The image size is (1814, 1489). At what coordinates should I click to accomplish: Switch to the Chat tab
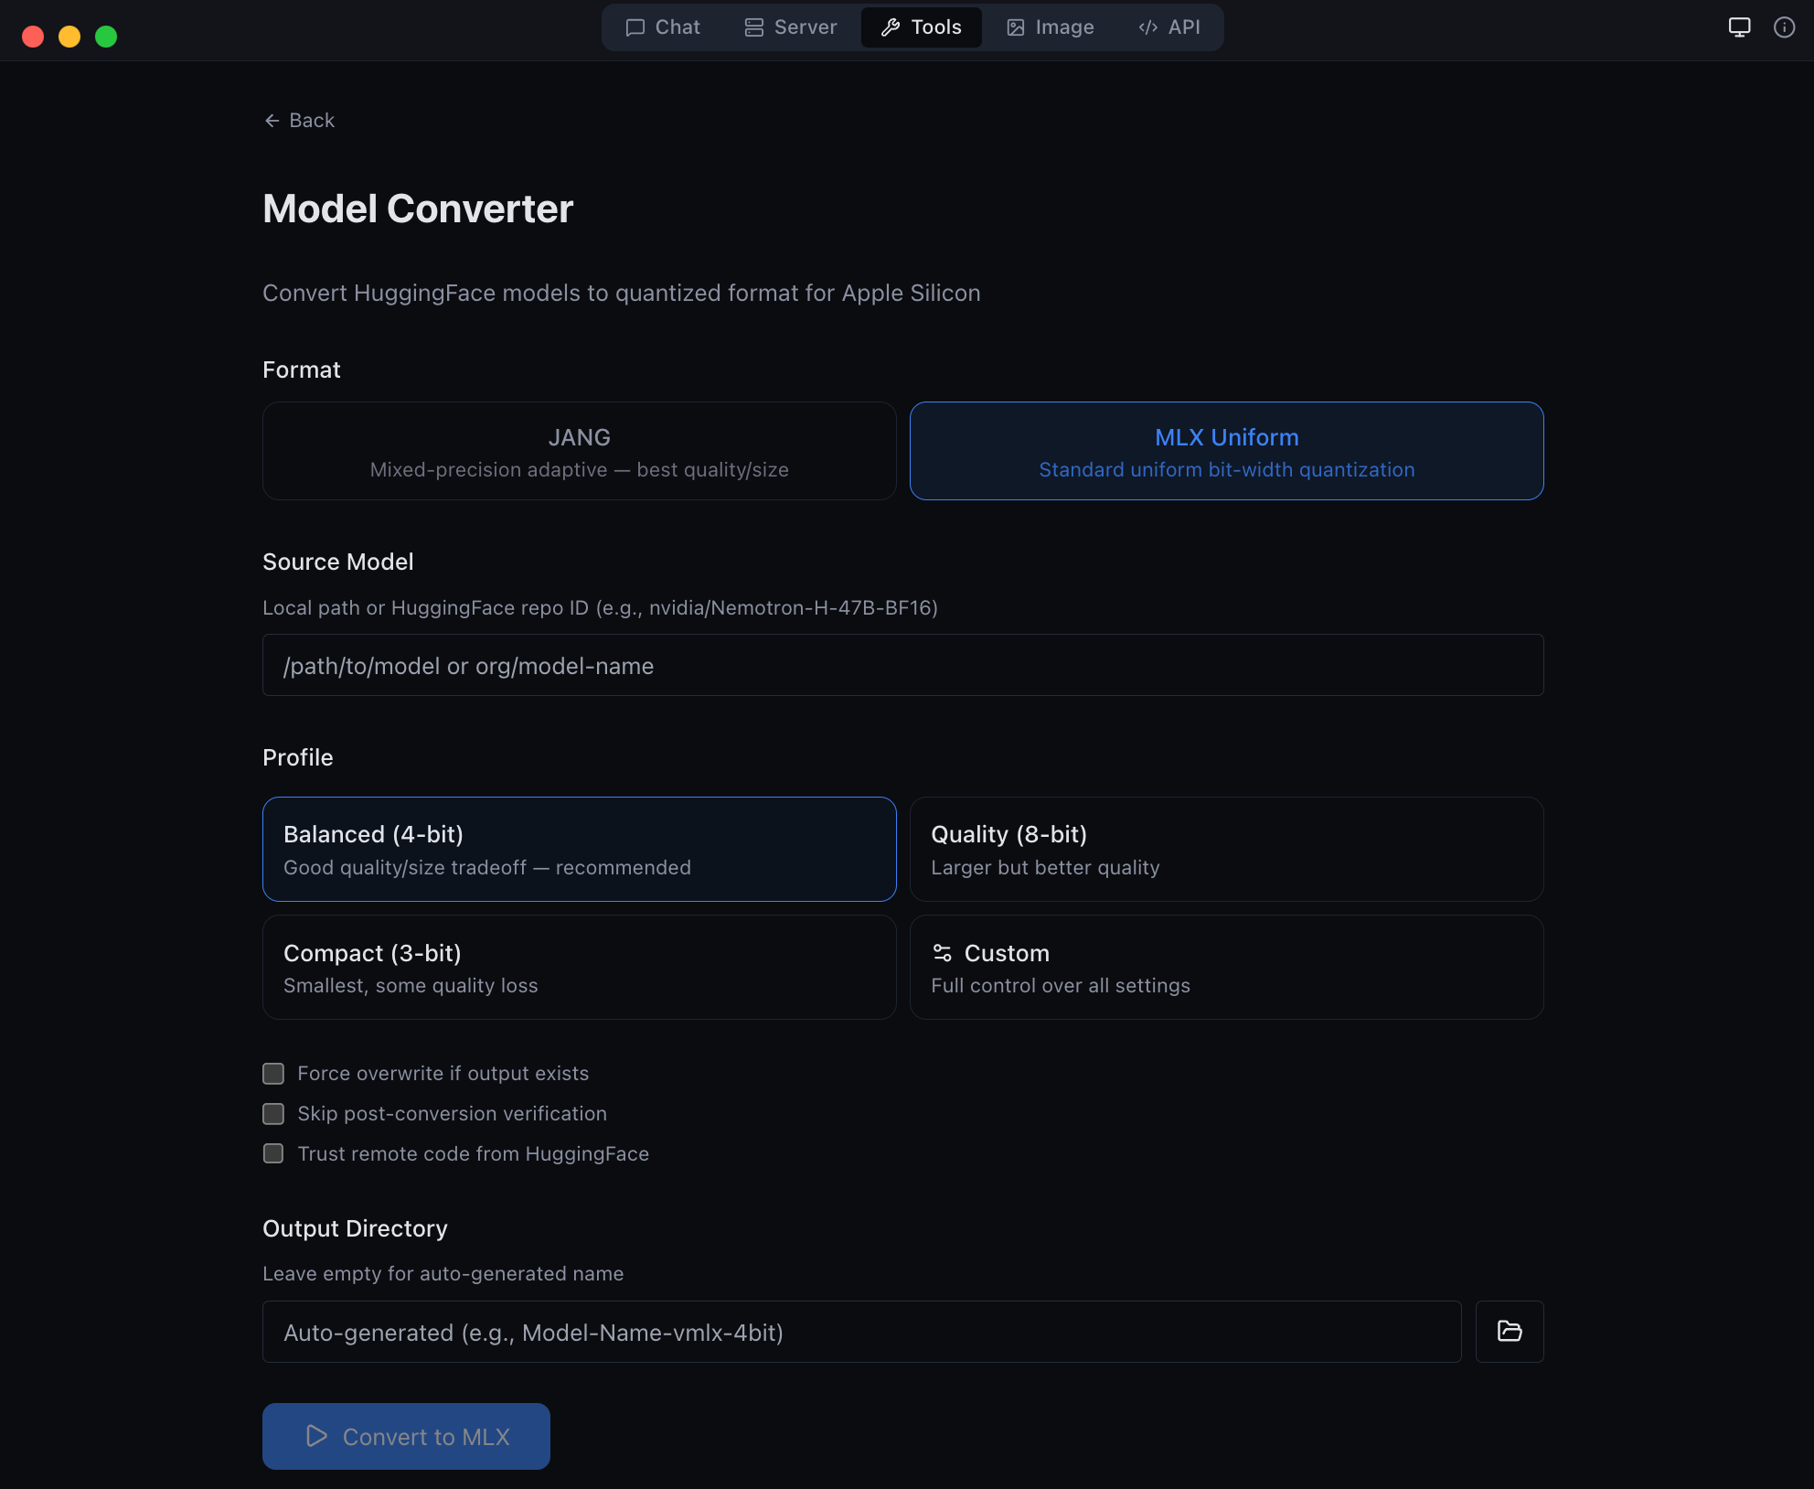click(x=663, y=27)
